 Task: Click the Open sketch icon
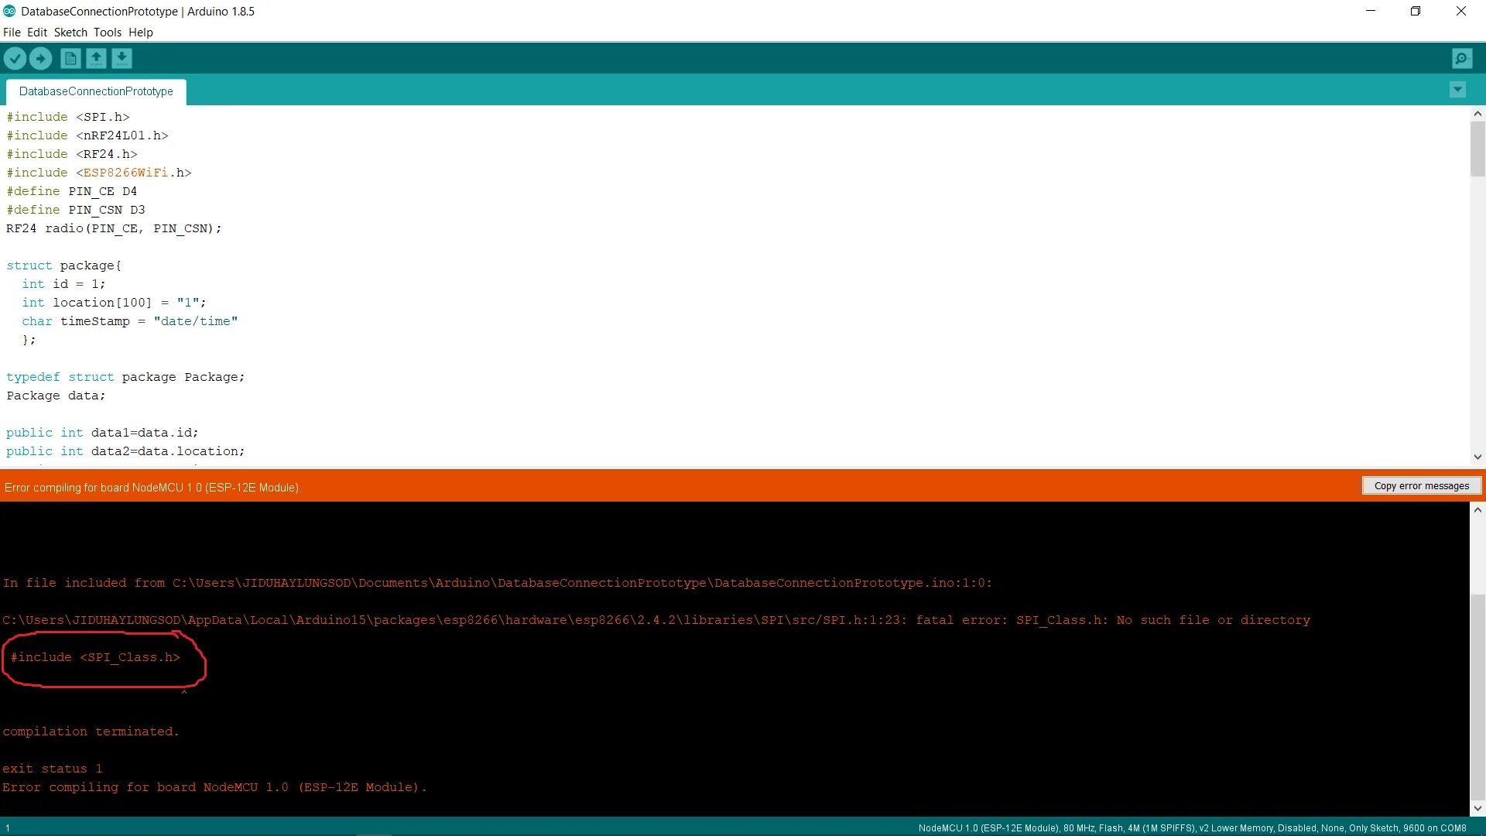[x=96, y=58]
